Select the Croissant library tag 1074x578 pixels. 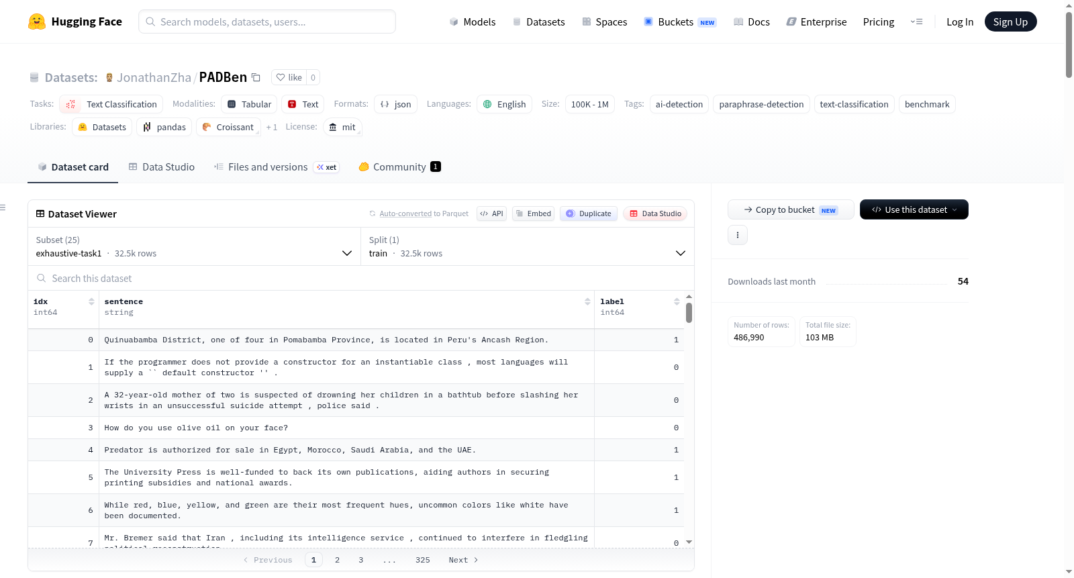click(228, 127)
